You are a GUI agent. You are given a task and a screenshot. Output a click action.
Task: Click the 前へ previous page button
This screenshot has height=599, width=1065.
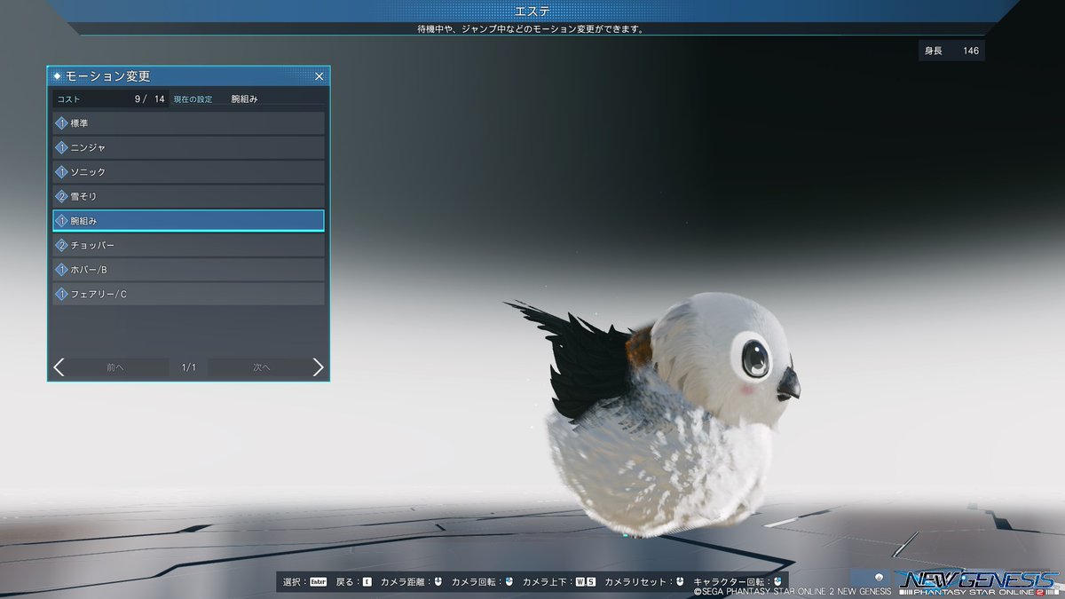(115, 367)
